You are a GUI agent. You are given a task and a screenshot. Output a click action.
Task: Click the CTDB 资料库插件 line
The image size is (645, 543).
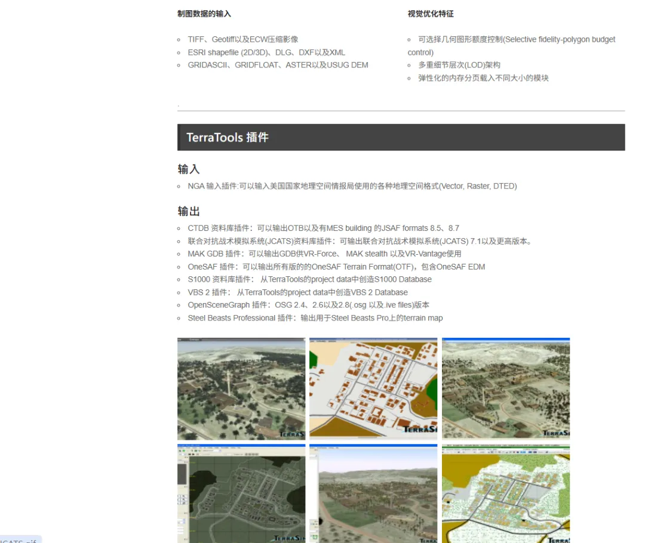(x=323, y=228)
